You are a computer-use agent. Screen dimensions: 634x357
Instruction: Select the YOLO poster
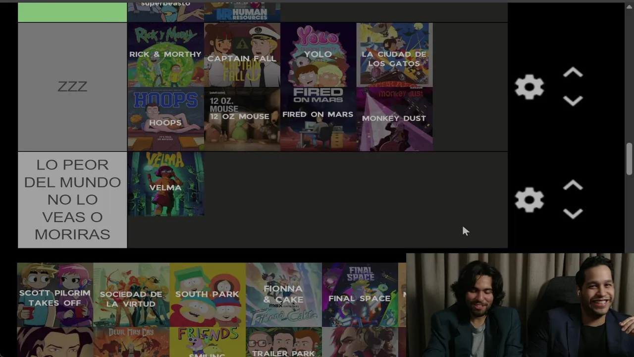(x=318, y=55)
